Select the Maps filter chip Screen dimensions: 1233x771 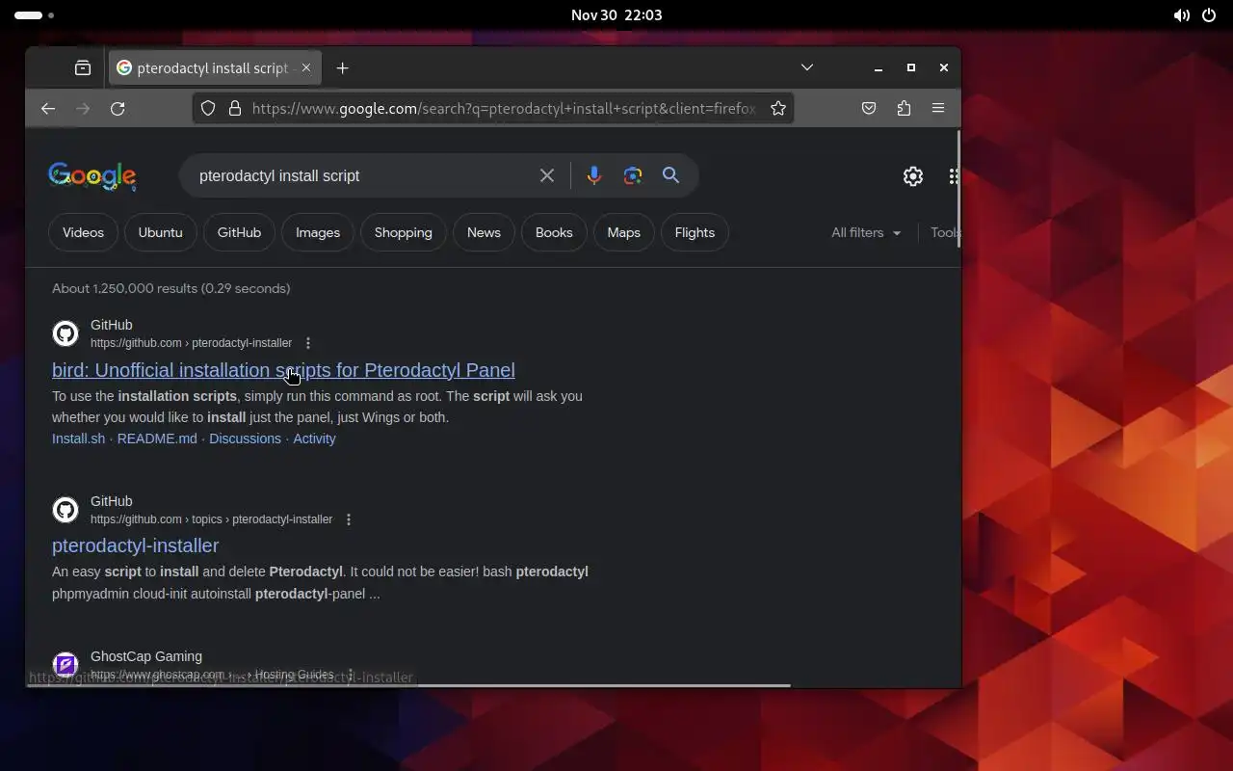coord(623,232)
